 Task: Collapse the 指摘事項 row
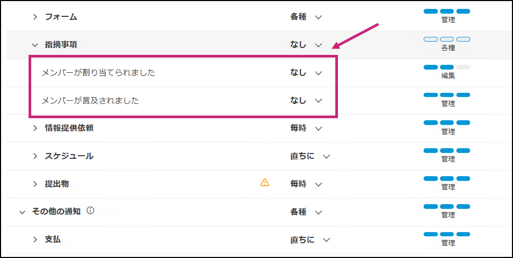coord(35,45)
